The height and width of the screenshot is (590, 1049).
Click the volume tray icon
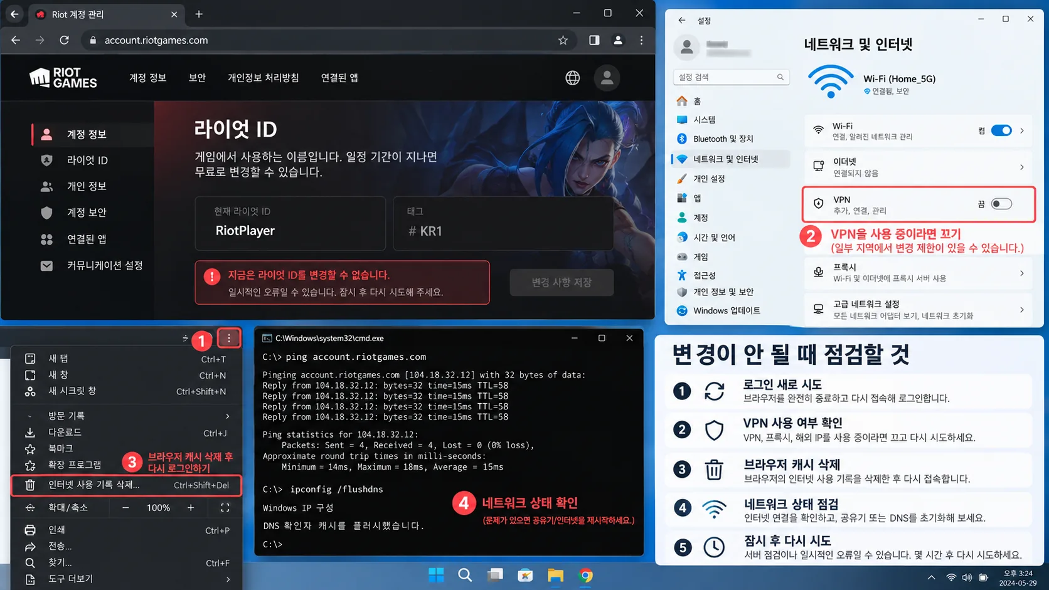click(x=967, y=577)
